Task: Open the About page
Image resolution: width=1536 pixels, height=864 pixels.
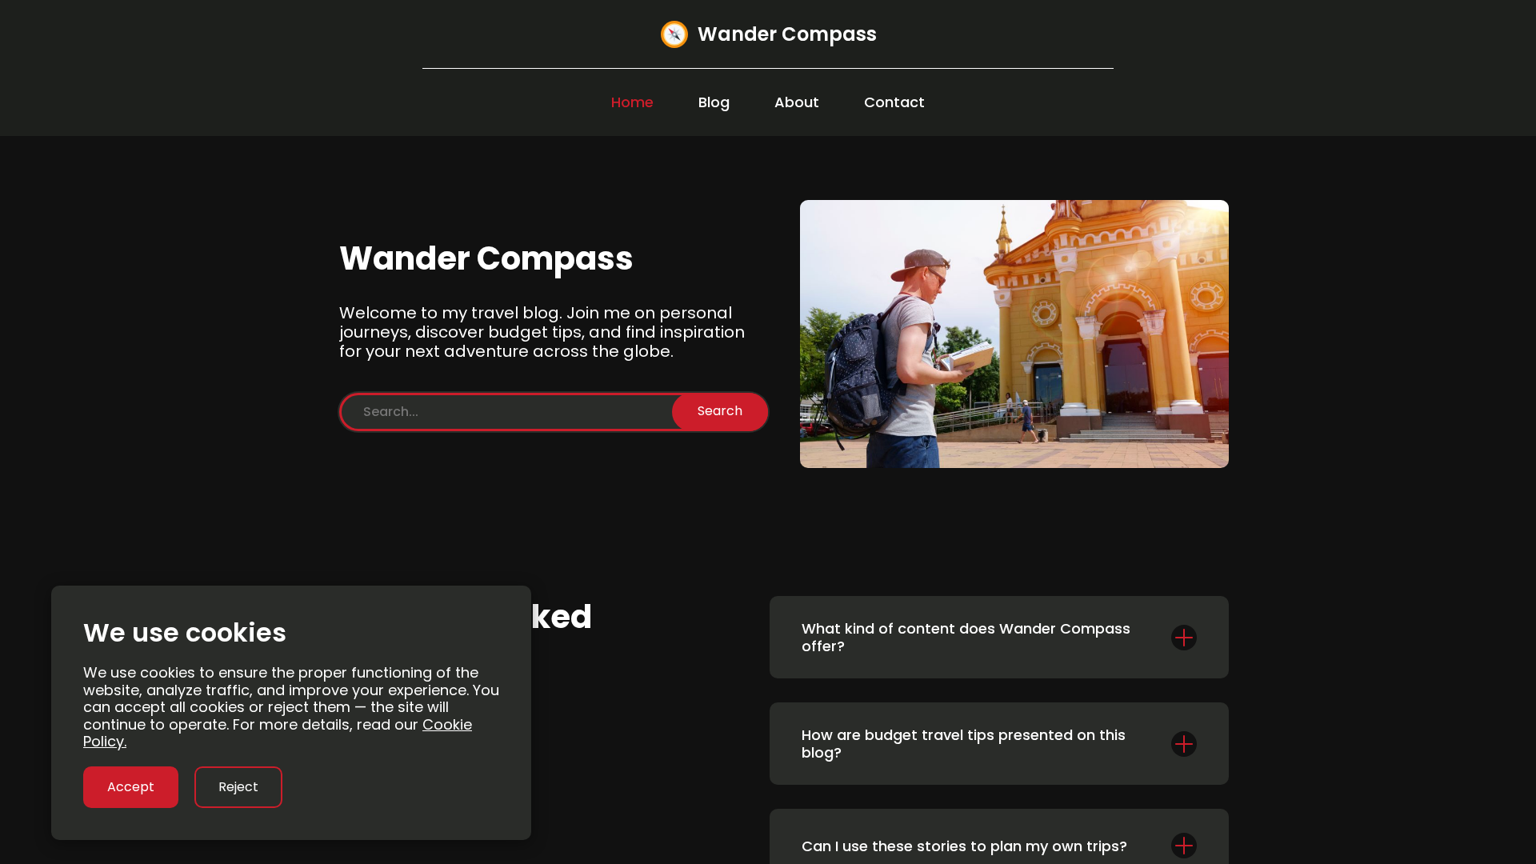Action: pyautogui.click(x=797, y=102)
